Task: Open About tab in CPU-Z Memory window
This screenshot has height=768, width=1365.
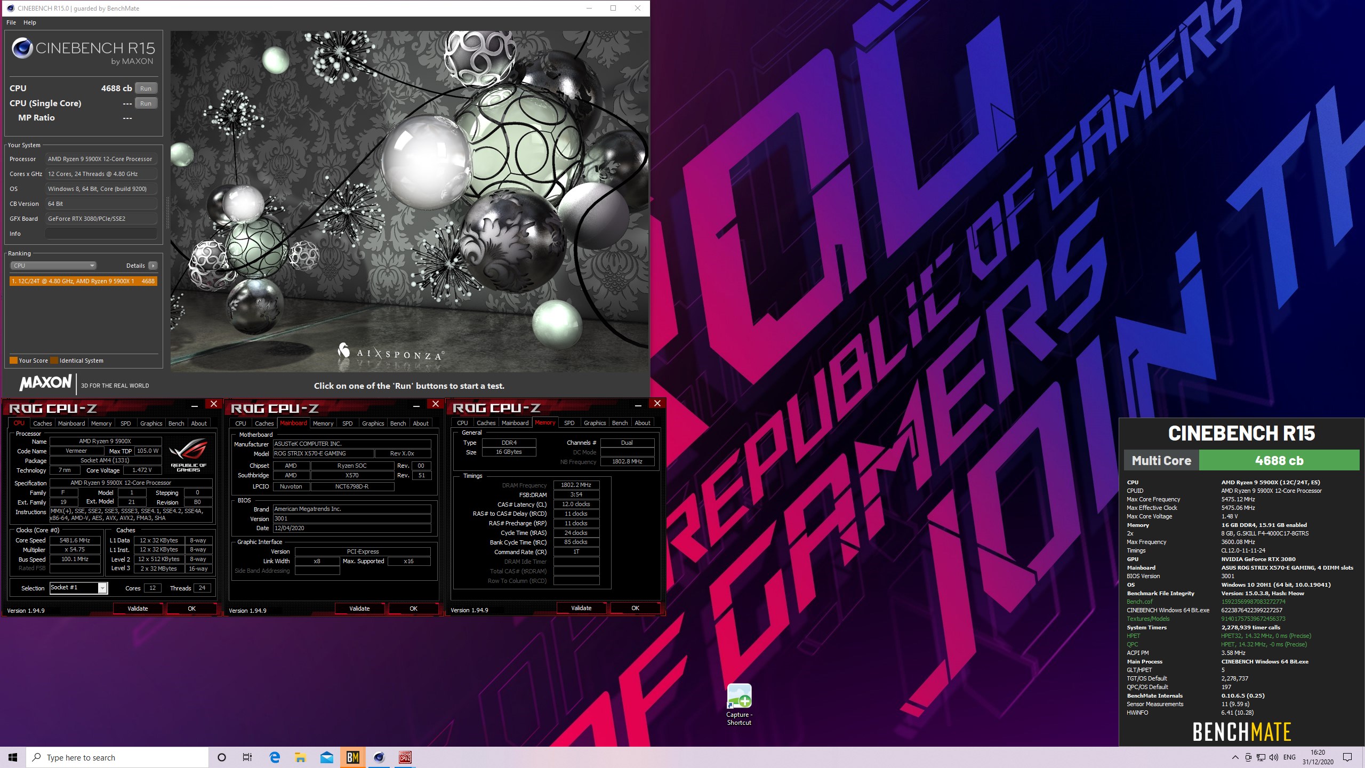Action: [643, 423]
